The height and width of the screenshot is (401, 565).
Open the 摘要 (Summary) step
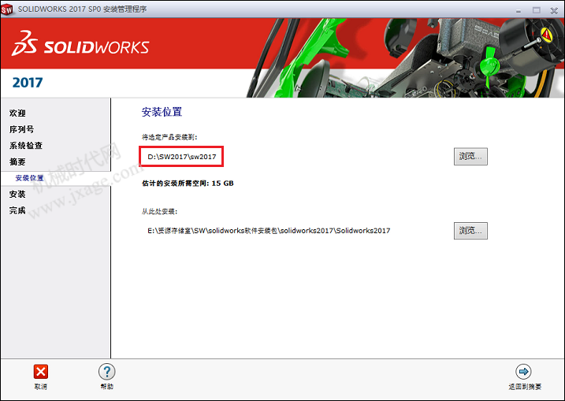[17, 162]
